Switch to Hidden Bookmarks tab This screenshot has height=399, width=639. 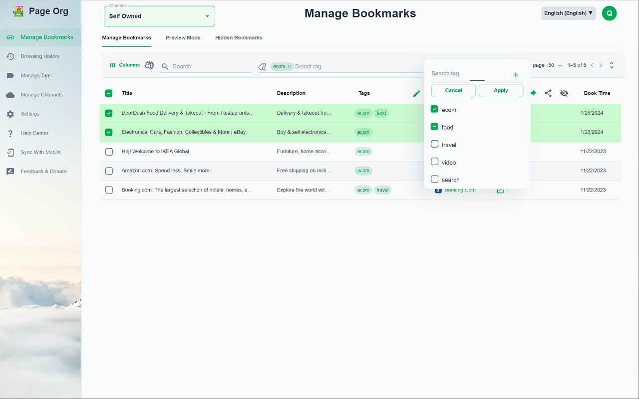[239, 38]
